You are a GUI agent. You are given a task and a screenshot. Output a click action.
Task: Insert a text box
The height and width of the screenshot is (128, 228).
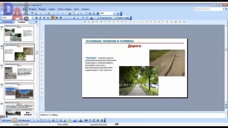point(49,120)
